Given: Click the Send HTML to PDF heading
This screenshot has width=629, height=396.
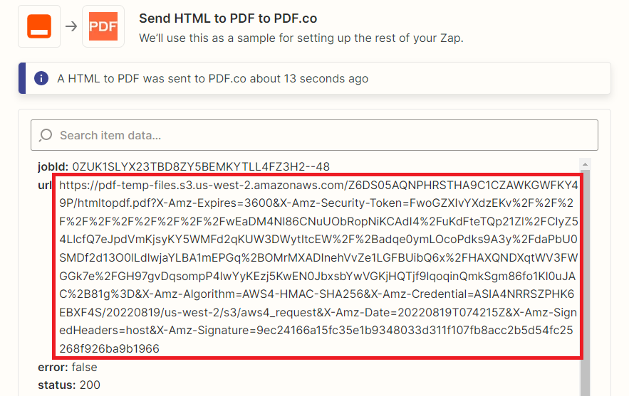Looking at the screenshot, I should click(228, 18).
